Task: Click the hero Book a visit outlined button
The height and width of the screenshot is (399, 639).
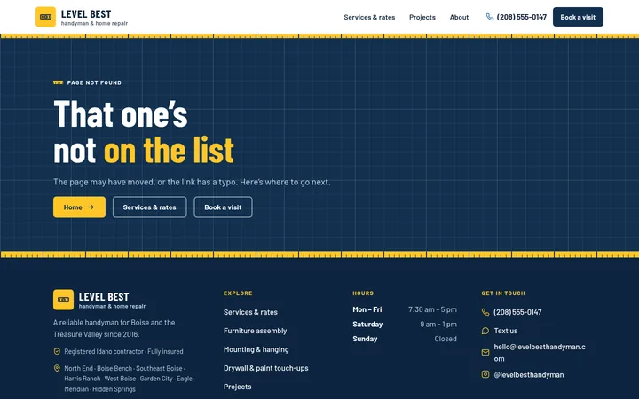Action: click(223, 207)
